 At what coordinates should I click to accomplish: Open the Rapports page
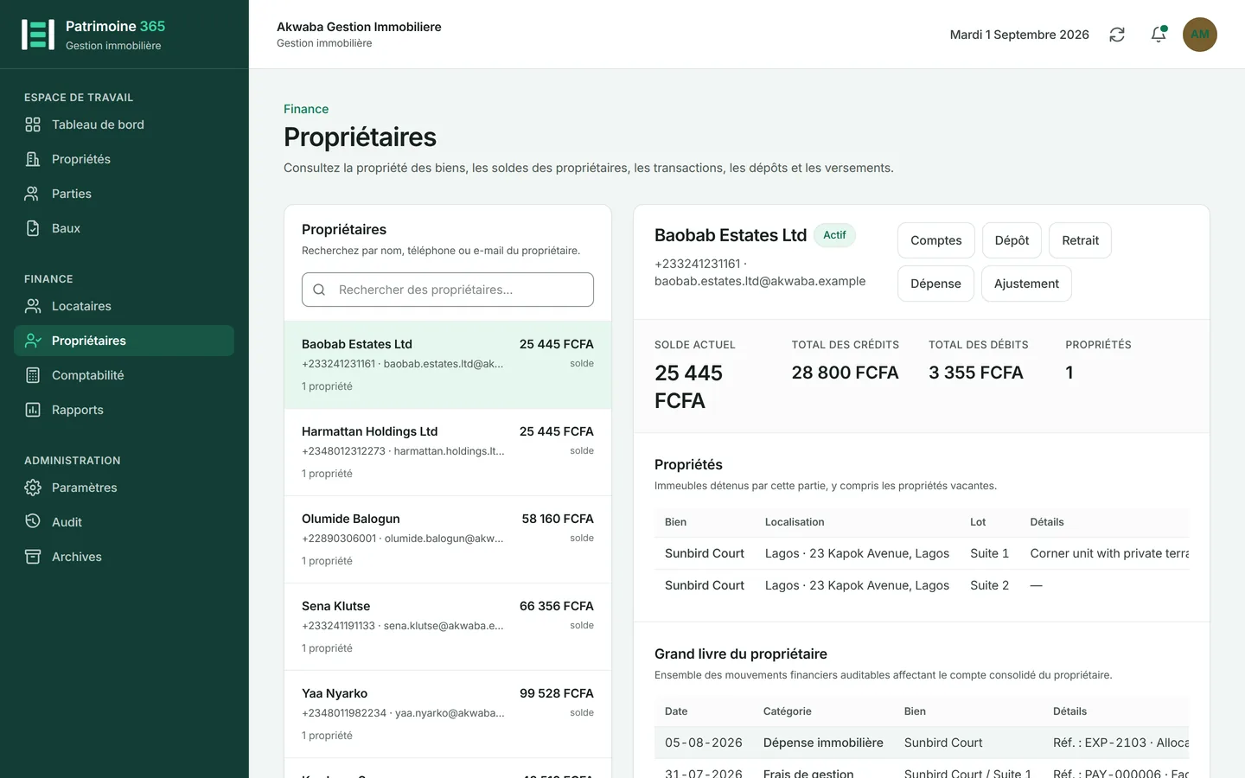(x=124, y=410)
